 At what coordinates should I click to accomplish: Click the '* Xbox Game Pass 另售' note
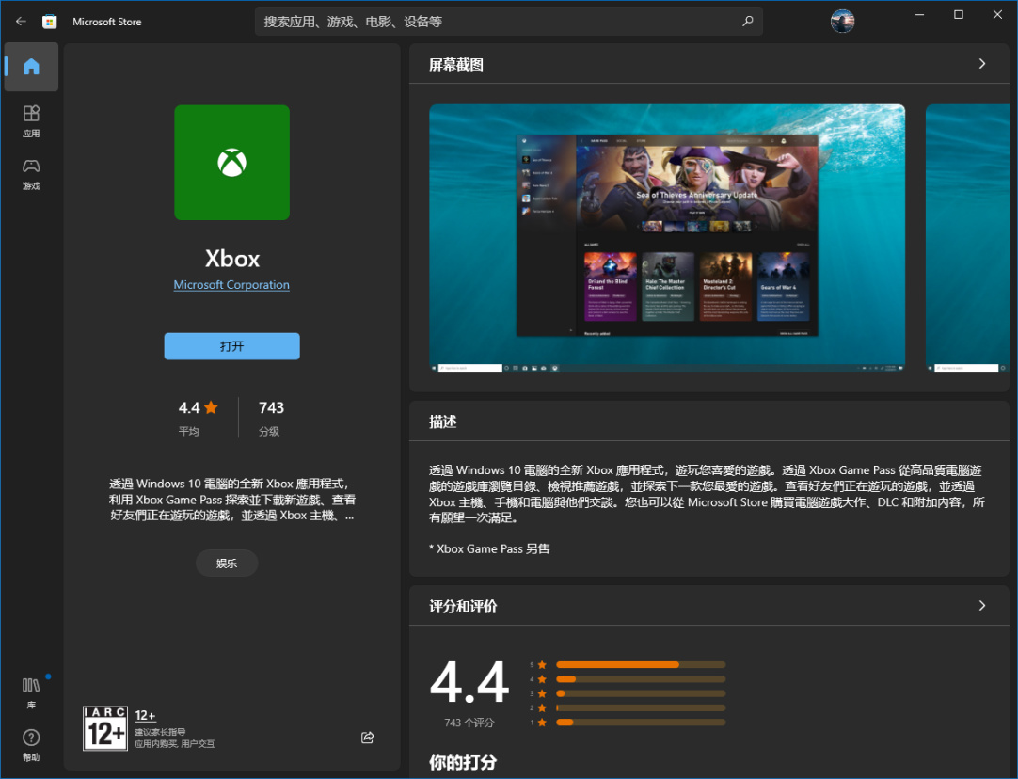[489, 548]
